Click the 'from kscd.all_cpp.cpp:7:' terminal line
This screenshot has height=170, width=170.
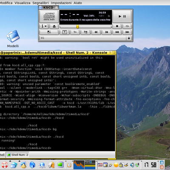click(23, 65)
